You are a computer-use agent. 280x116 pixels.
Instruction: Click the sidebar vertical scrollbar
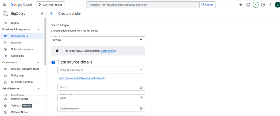coord(45,42)
